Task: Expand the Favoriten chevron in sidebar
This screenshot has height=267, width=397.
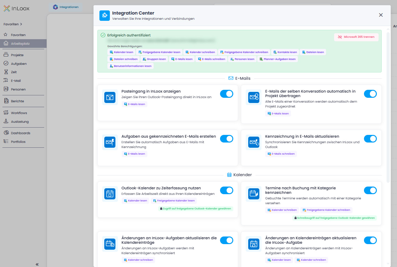Action: 21,24
